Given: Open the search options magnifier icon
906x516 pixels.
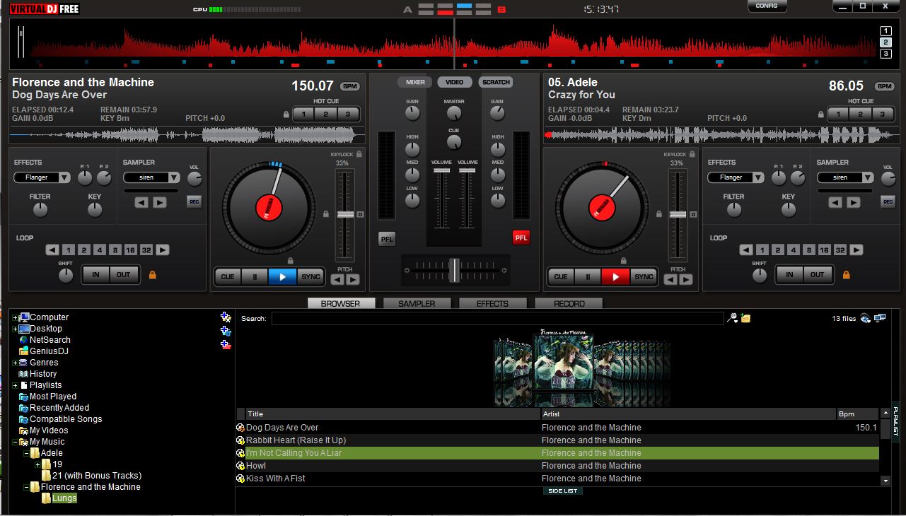Looking at the screenshot, I should (x=733, y=317).
